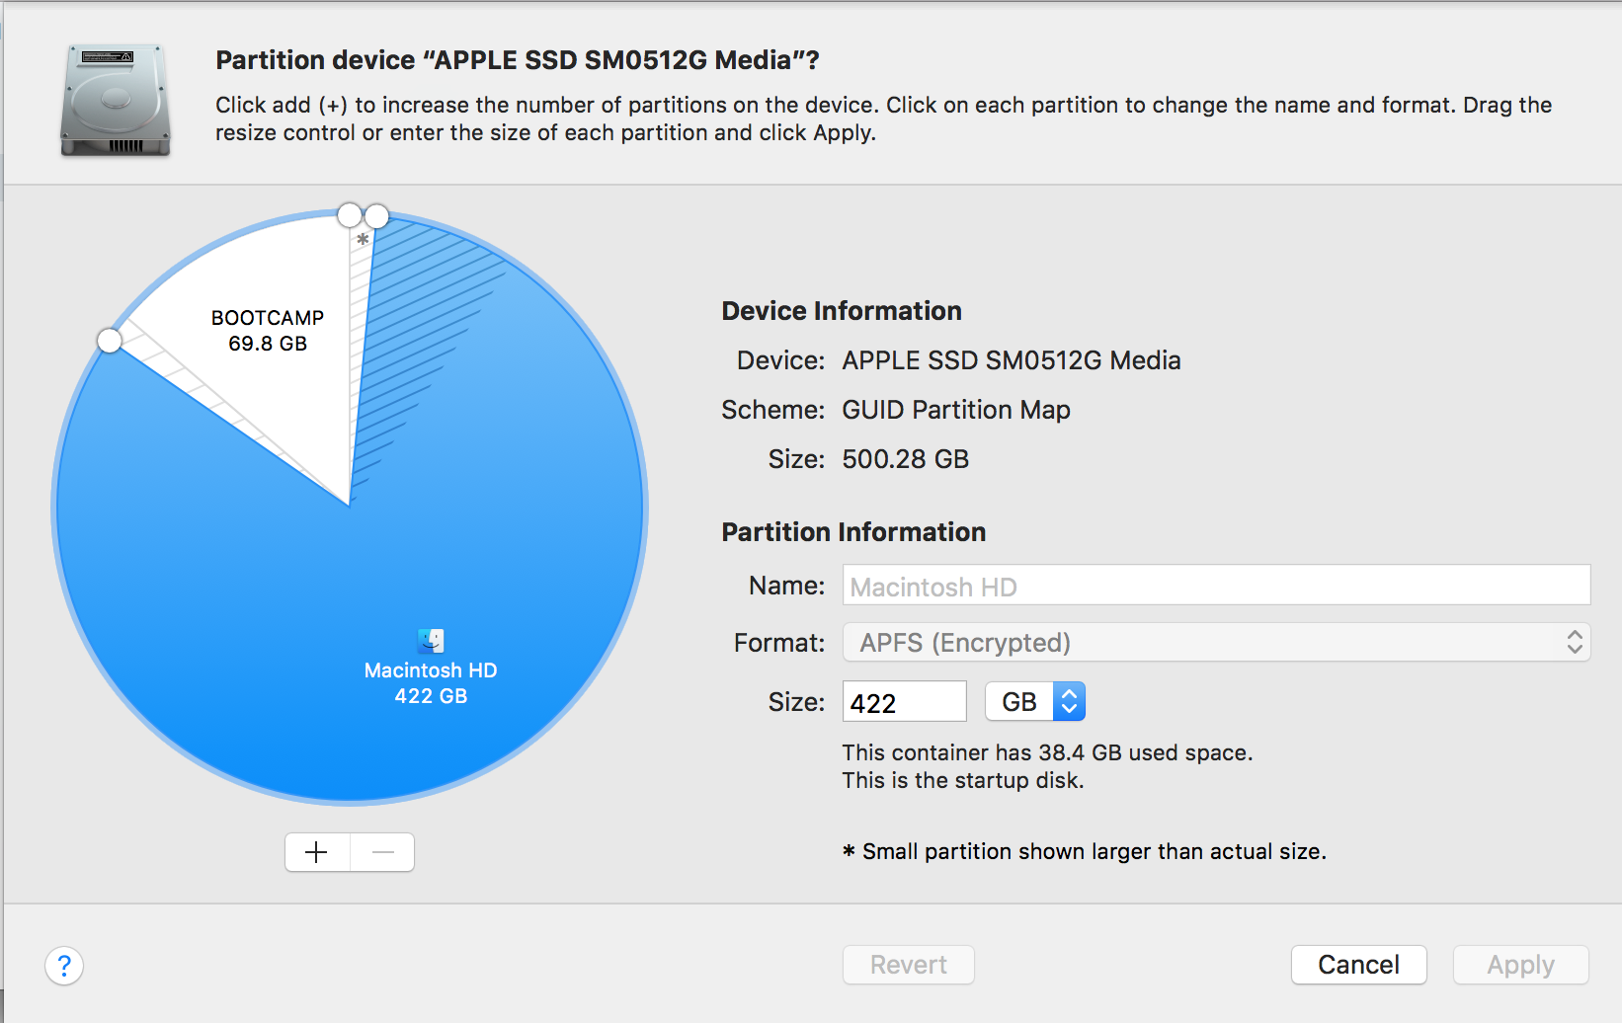Select the Macintosh HD pie segment label
The height and width of the screenshot is (1023, 1622).
click(431, 683)
